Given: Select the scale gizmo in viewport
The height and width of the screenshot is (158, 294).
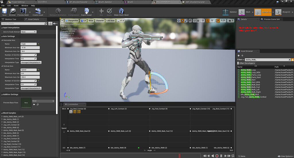Looking at the screenshot, I should [186, 21].
